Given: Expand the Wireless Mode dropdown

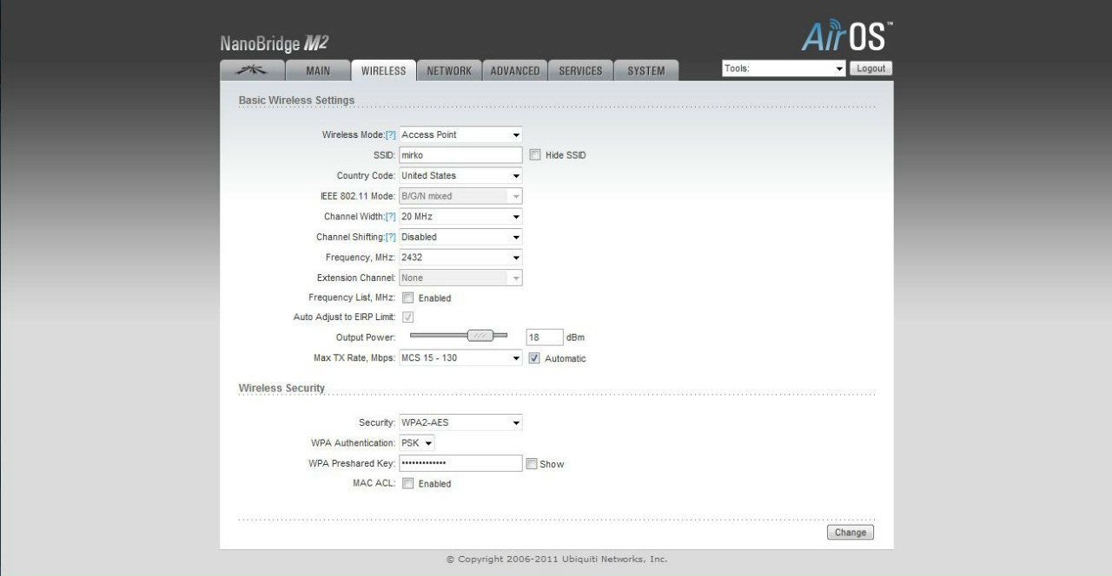Looking at the screenshot, I should click(x=460, y=134).
